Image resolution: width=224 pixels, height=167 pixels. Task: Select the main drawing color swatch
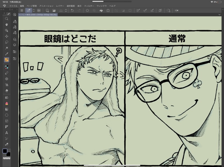tap(5, 151)
